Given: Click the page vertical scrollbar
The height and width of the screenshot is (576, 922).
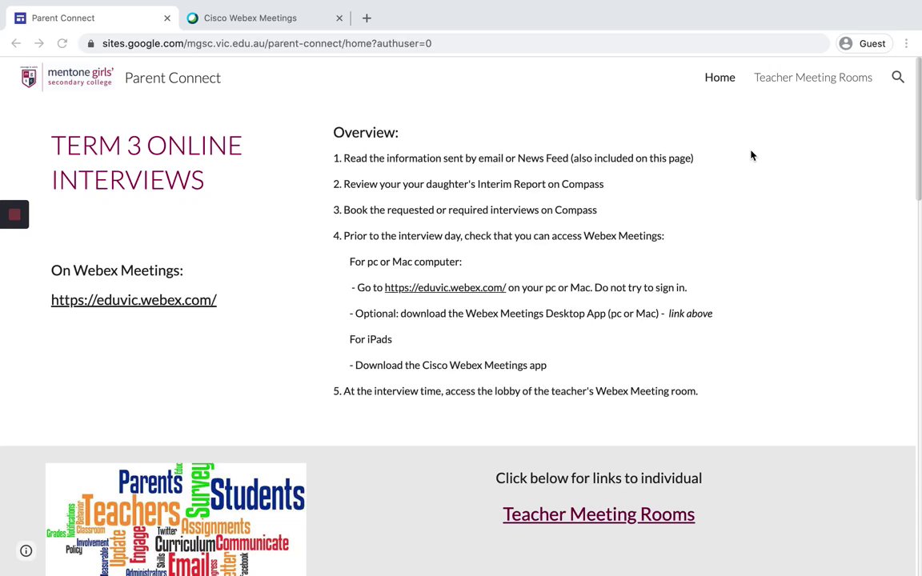Looking at the screenshot, I should click(x=919, y=130).
